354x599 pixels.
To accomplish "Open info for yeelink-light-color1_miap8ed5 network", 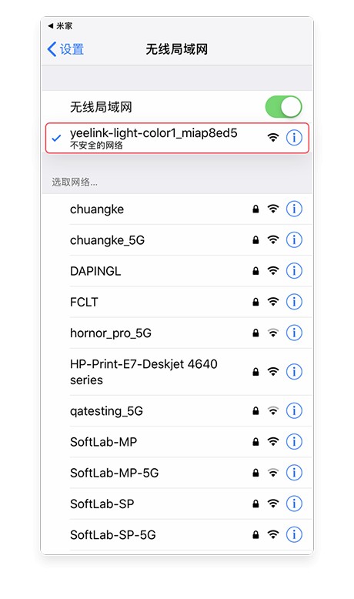I will (x=294, y=138).
